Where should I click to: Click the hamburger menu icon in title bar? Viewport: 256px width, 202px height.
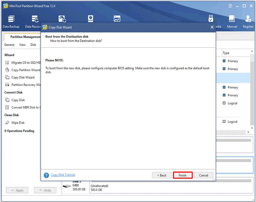(x=230, y=6)
